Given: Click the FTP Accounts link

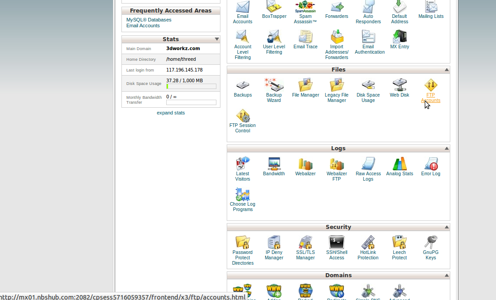Looking at the screenshot, I should pyautogui.click(x=431, y=97).
